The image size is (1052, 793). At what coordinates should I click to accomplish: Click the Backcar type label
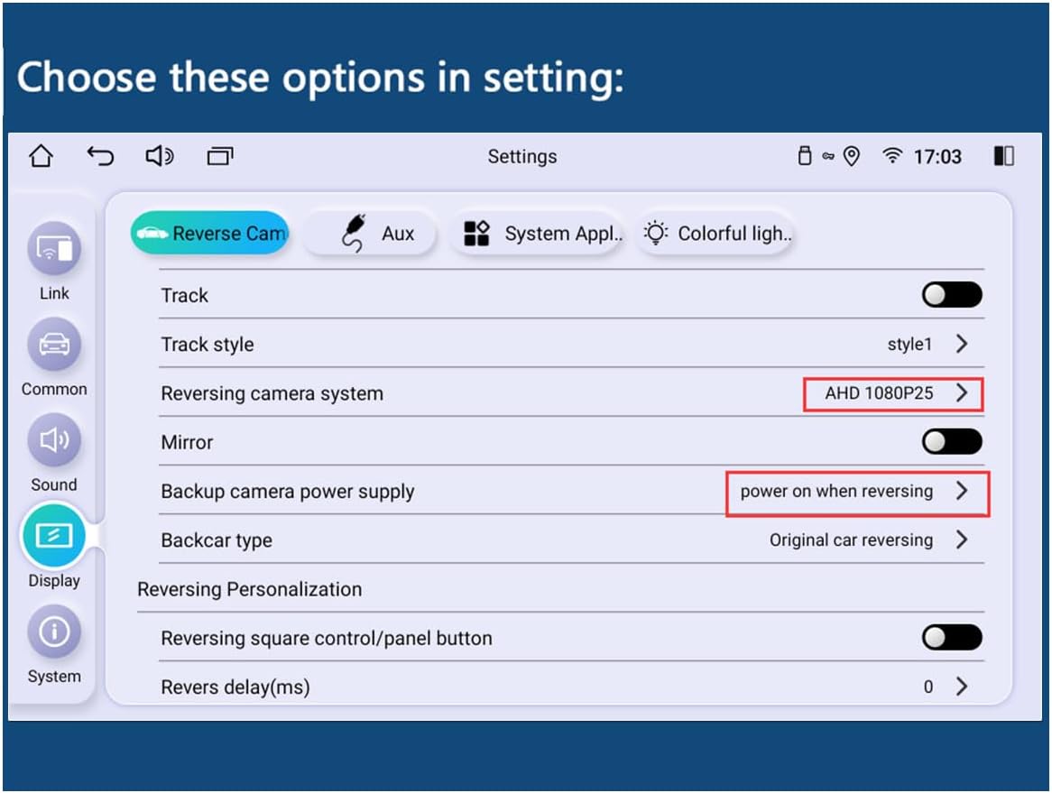(216, 540)
